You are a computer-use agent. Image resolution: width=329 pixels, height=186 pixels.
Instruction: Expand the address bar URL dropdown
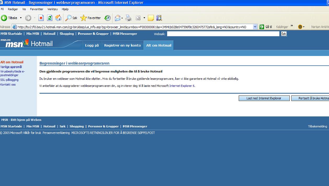tap(255, 27)
